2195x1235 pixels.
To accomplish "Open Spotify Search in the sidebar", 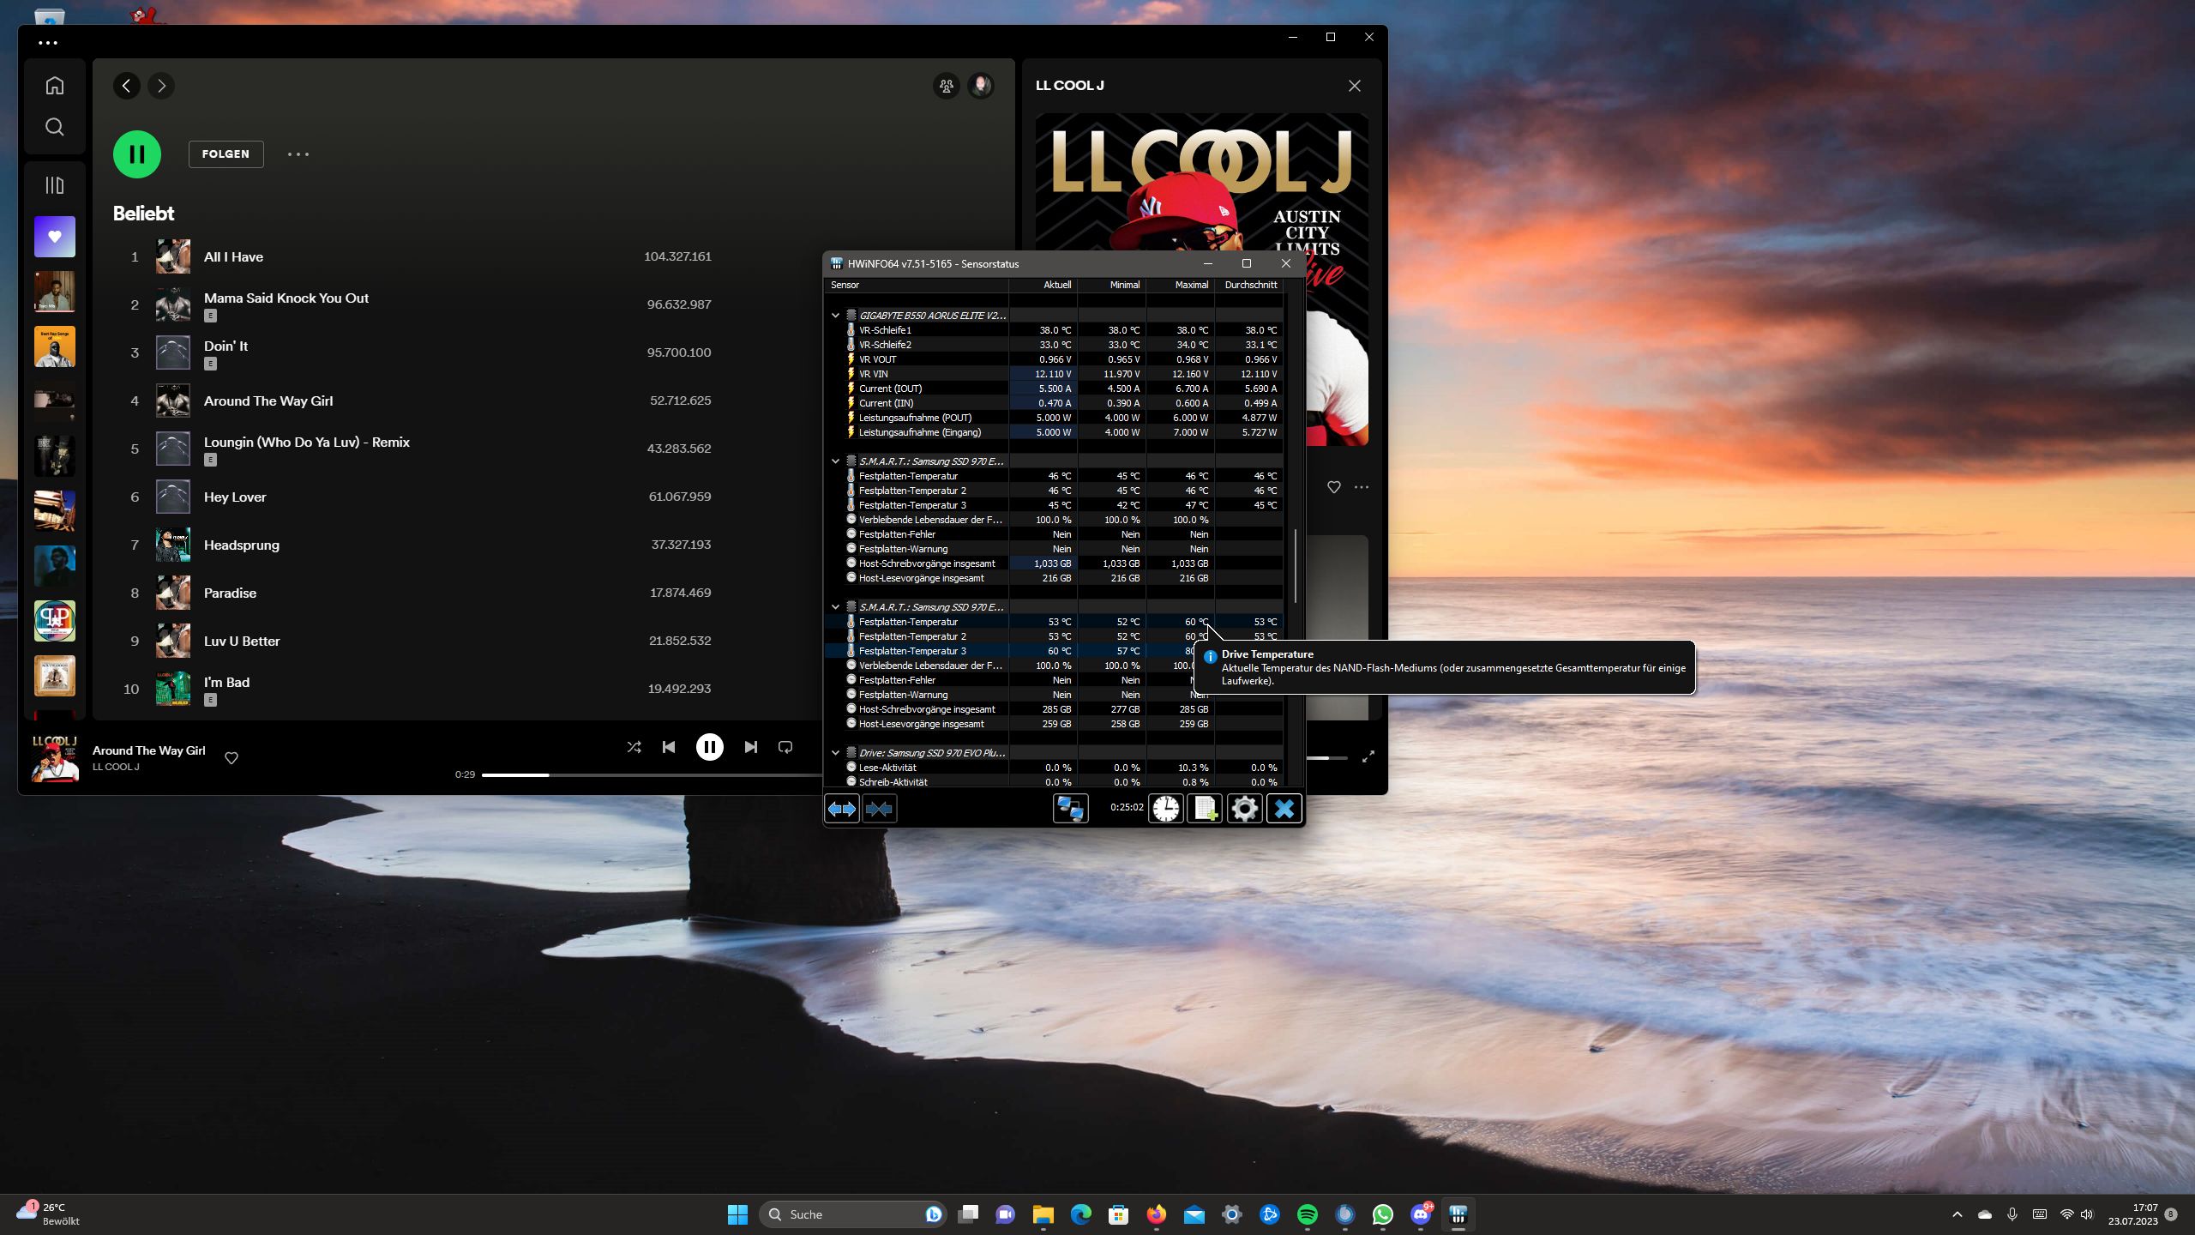I will tap(55, 127).
